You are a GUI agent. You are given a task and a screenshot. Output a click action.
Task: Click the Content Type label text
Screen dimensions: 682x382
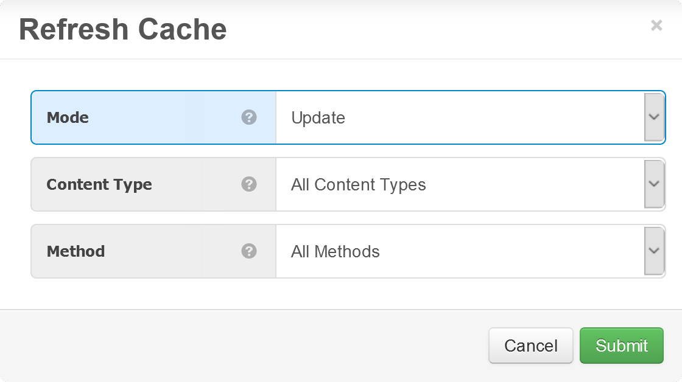pyautogui.click(x=99, y=184)
